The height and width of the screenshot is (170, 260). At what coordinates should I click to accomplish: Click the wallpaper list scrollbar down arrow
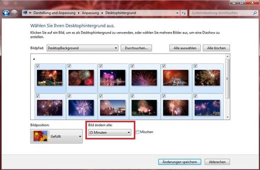tap(227, 117)
